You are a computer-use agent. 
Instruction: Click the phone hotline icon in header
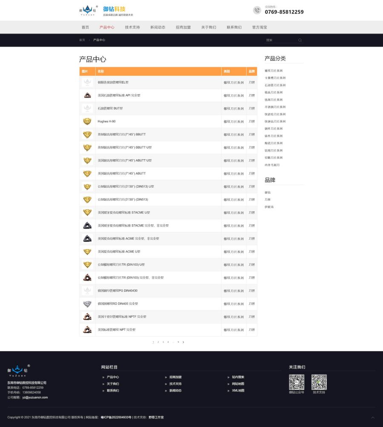257,10
